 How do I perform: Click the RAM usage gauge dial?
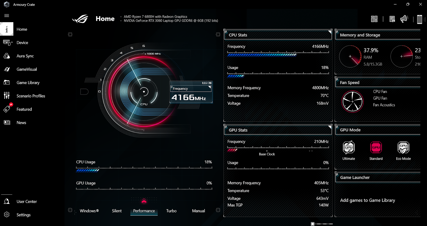[x=350, y=56]
